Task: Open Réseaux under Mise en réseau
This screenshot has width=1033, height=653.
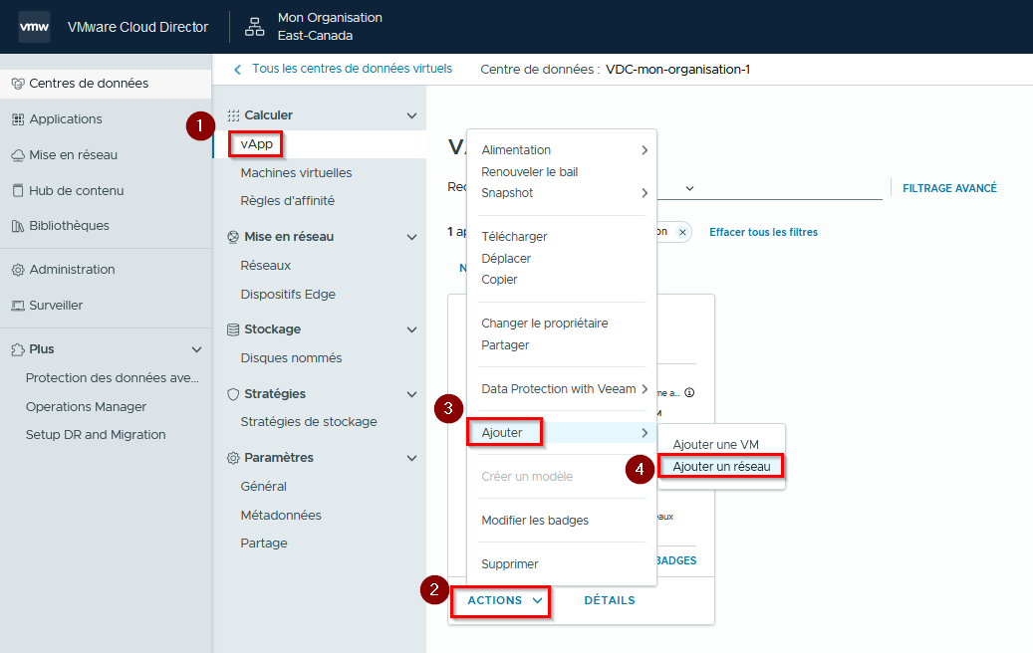Action: click(x=266, y=266)
